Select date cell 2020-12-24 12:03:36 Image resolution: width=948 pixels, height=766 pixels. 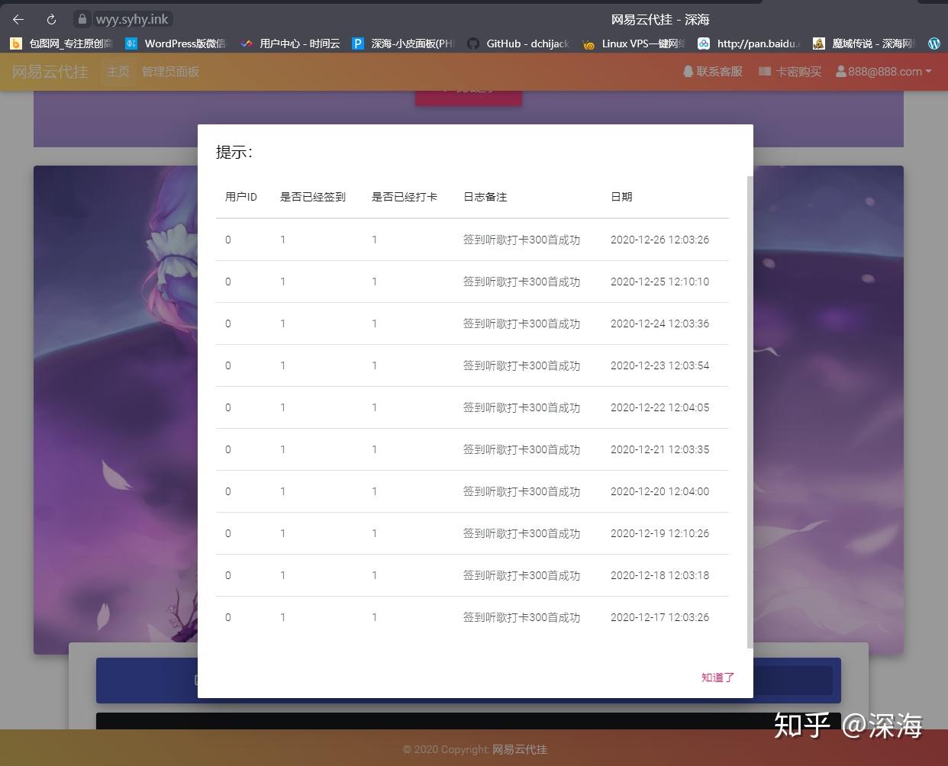click(x=660, y=323)
